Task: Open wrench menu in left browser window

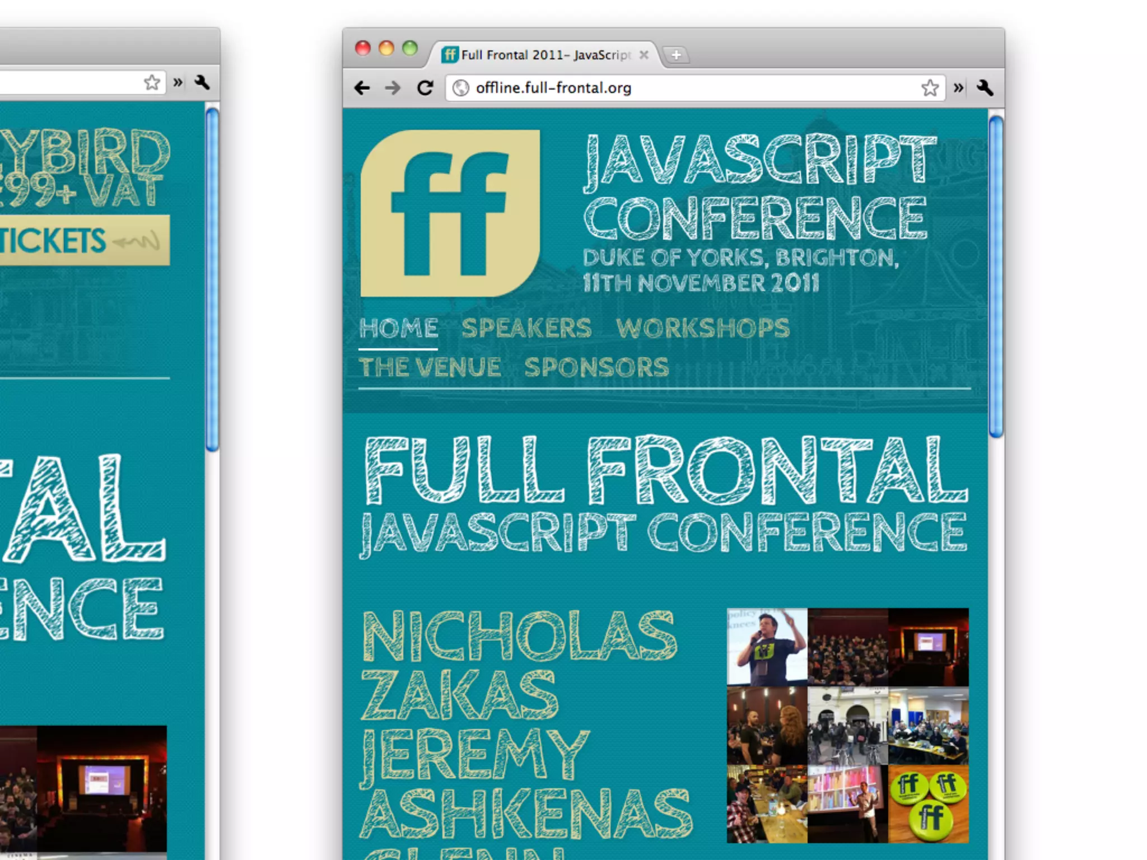Action: point(202,83)
